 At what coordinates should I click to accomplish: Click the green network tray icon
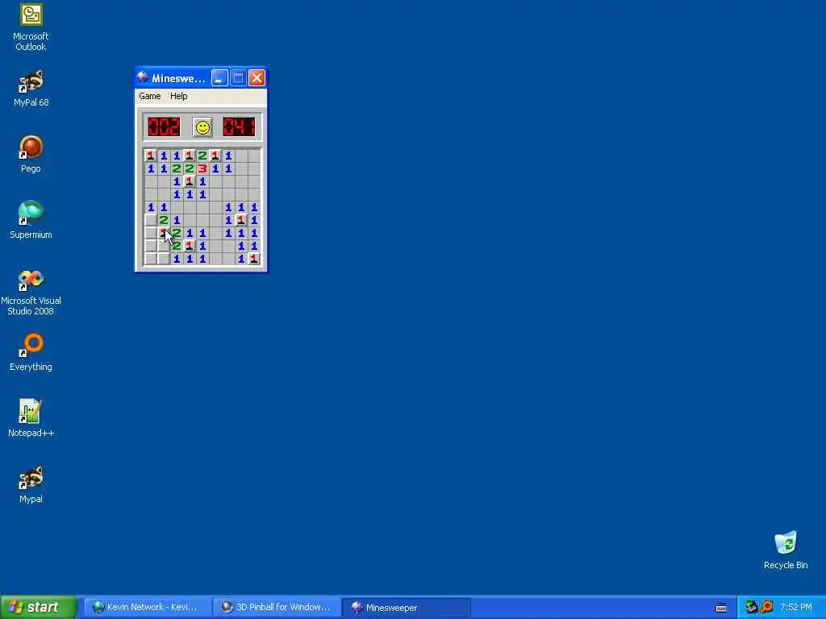point(752,607)
